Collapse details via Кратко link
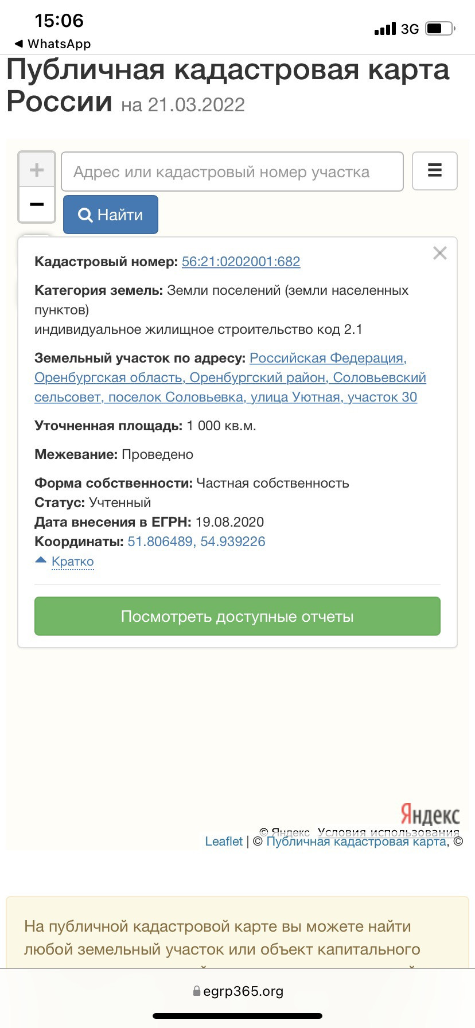 point(72,561)
